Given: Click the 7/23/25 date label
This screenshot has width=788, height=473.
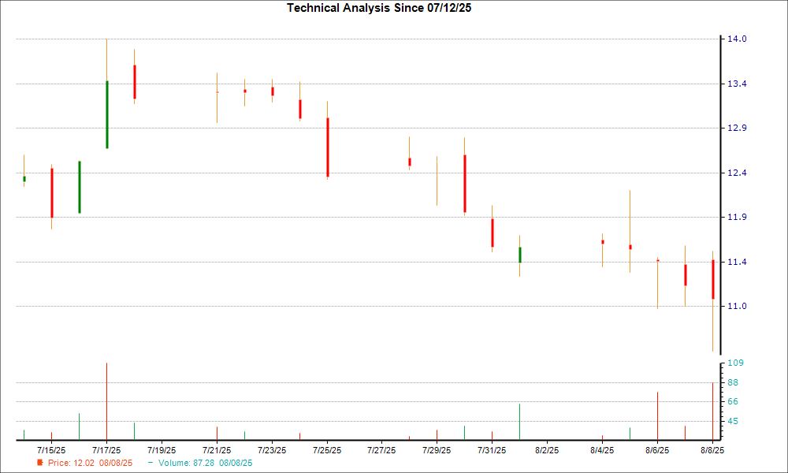Looking at the screenshot, I should (x=272, y=450).
